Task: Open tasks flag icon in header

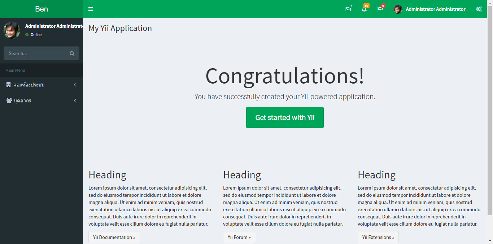Action: (380, 9)
